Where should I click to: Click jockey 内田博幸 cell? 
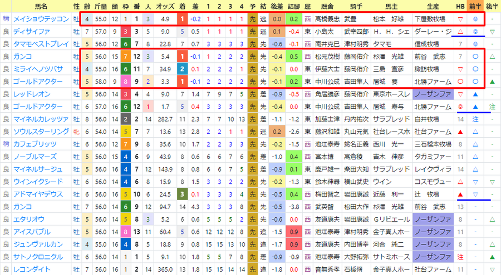point(356,244)
